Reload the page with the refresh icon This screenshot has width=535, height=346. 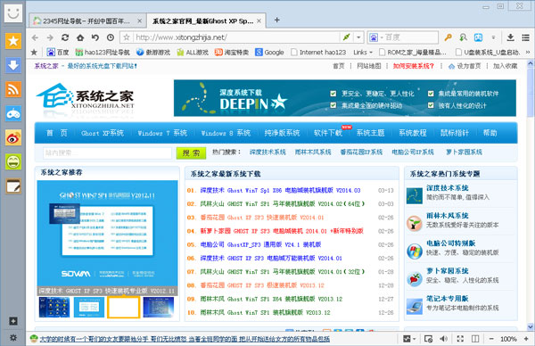[x=65, y=37]
